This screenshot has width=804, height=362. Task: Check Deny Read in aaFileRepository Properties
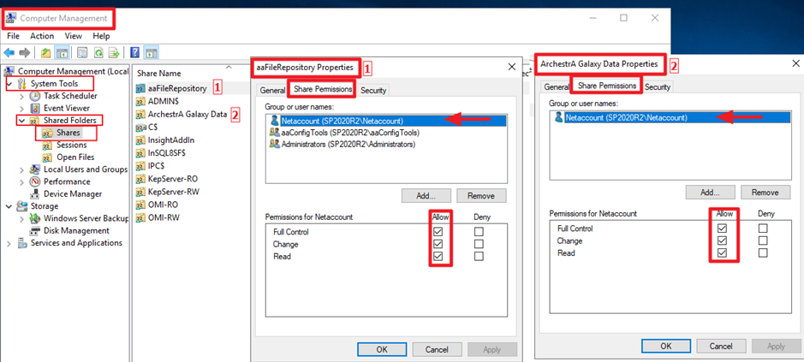[479, 257]
